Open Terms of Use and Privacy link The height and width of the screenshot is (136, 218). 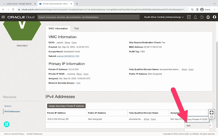(x=14, y=134)
